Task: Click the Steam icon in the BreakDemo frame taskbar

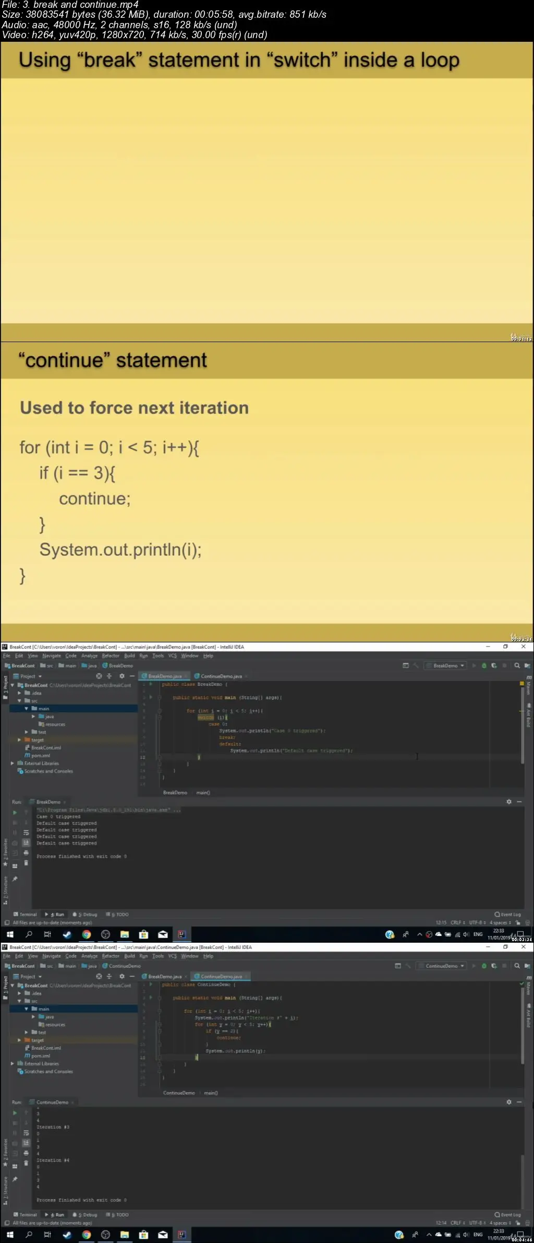Action: click(67, 934)
